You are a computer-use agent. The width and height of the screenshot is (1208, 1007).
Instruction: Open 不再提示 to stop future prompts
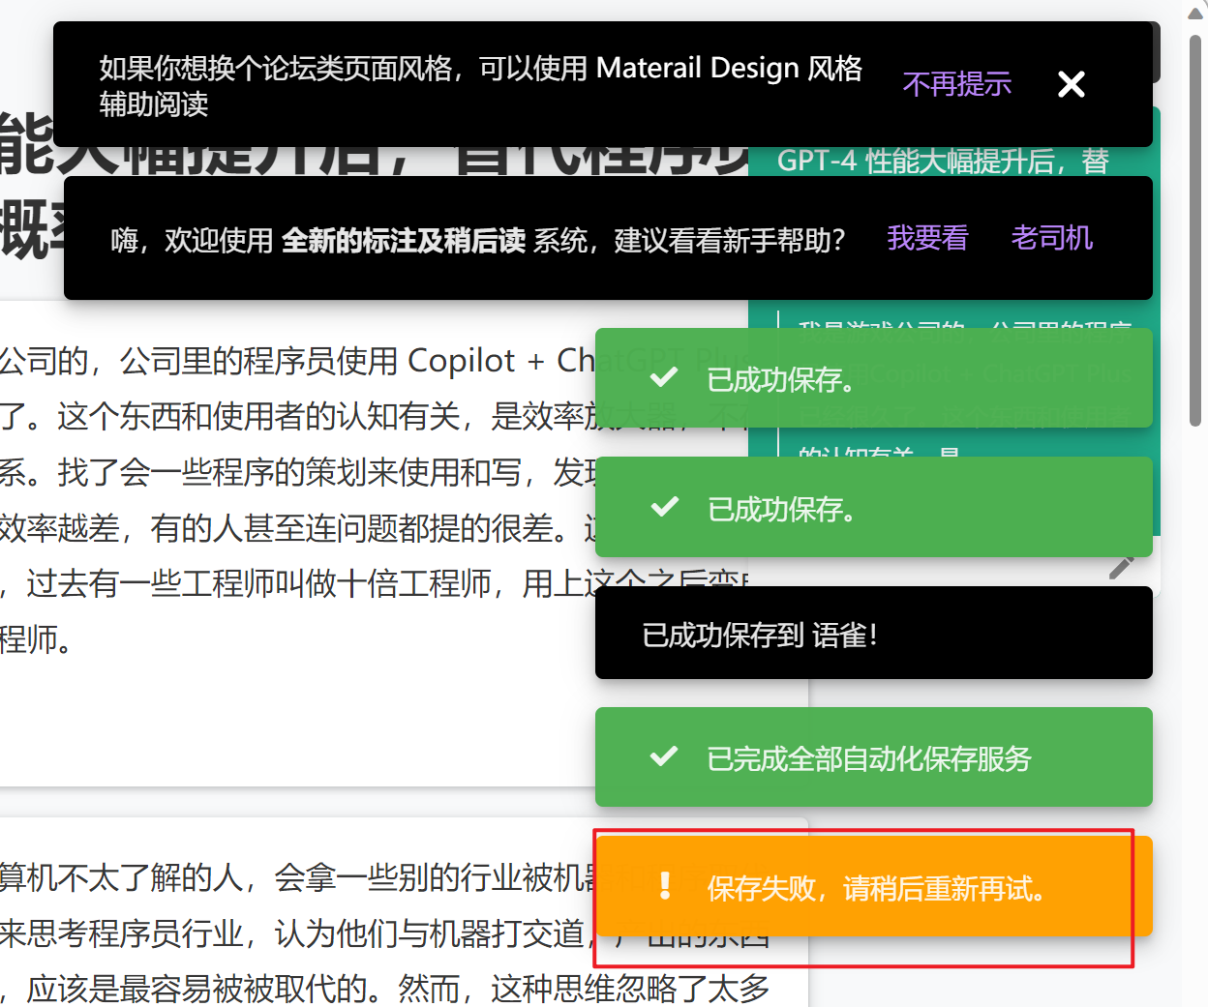(x=956, y=84)
